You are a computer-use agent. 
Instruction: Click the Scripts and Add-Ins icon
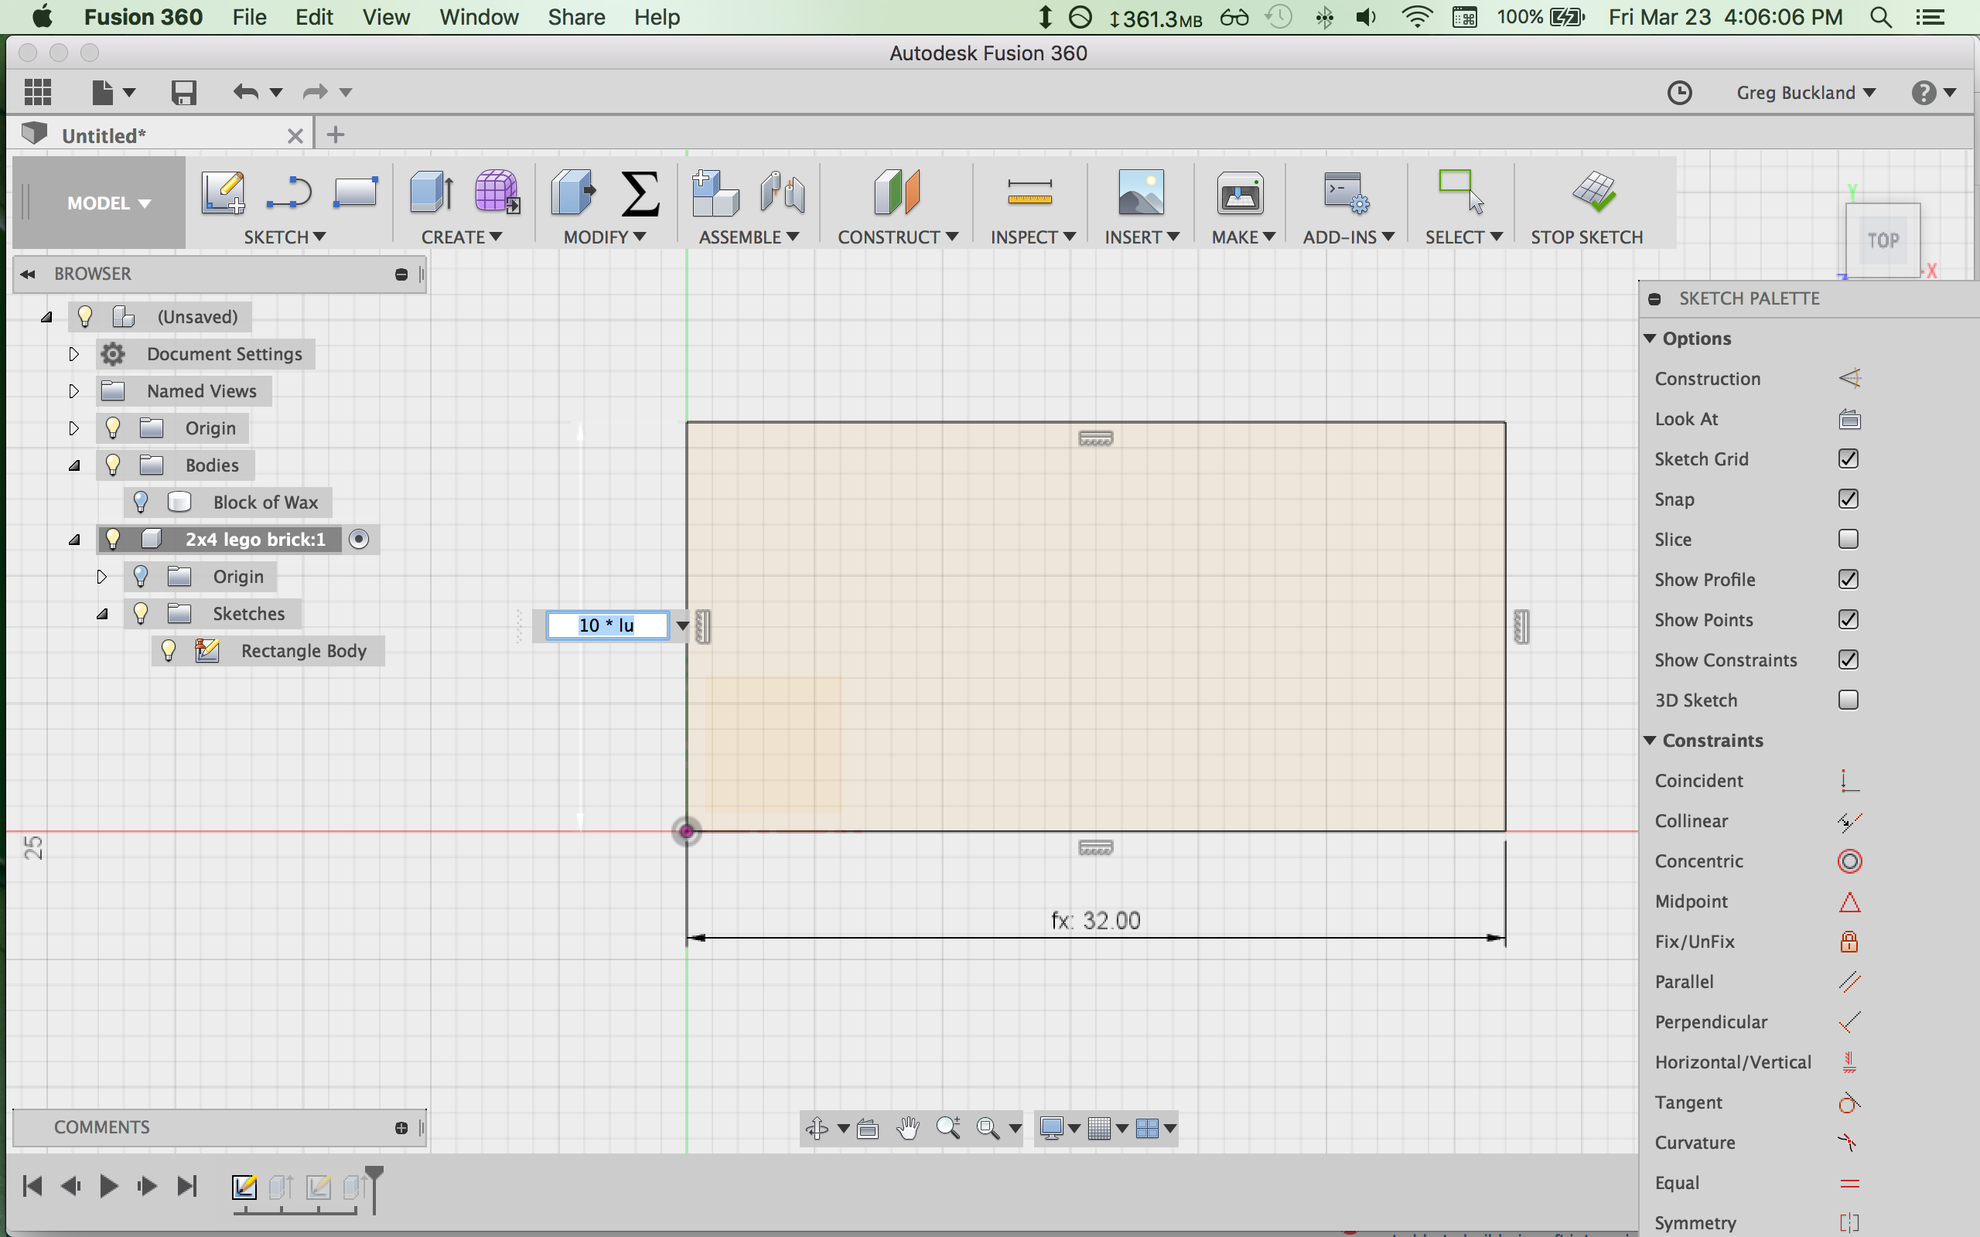[x=1346, y=193]
